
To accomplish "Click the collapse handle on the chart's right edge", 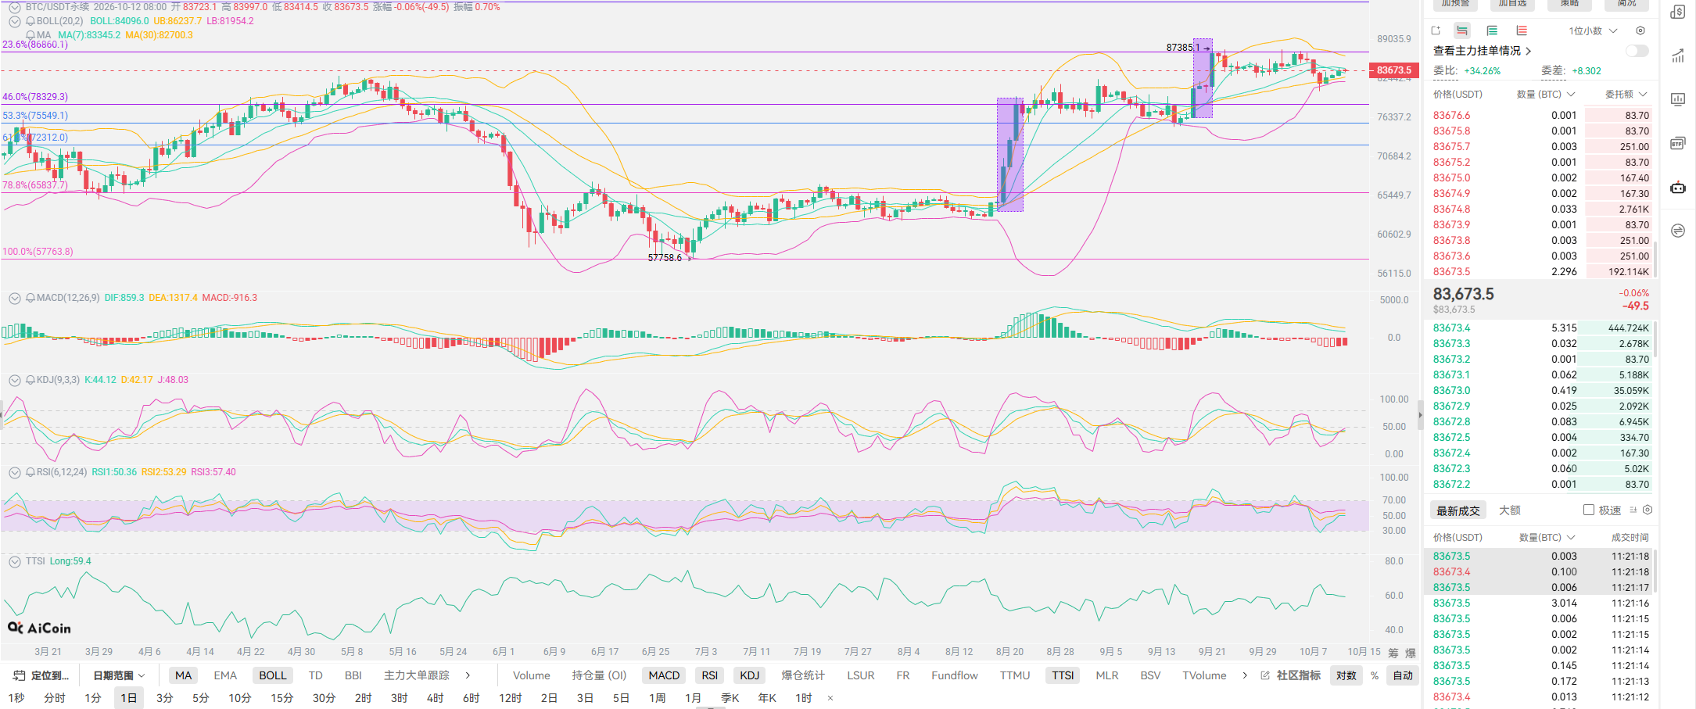I will [x=1421, y=415].
